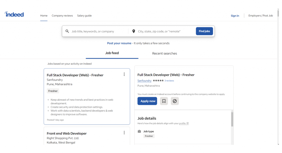Open the 3 reviews link

coord(169,81)
